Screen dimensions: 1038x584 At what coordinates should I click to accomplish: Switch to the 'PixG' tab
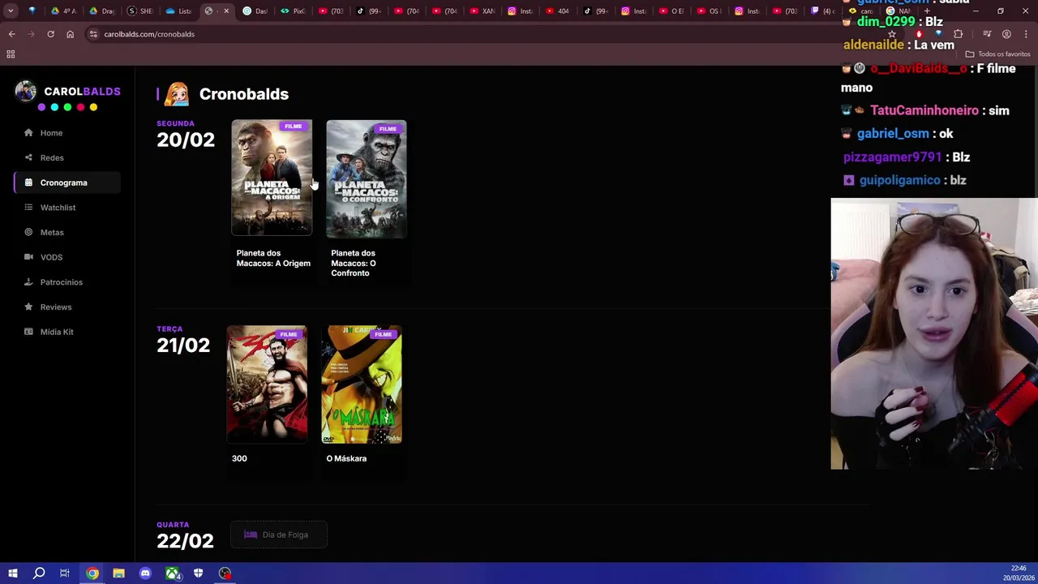(x=293, y=11)
